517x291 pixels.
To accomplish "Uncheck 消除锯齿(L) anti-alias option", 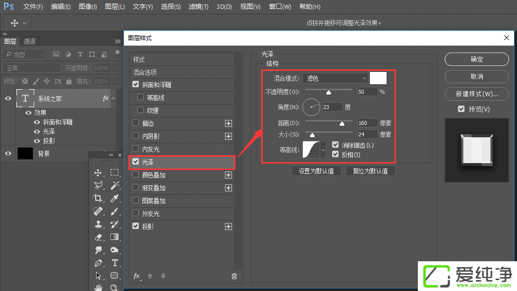I will [336, 145].
